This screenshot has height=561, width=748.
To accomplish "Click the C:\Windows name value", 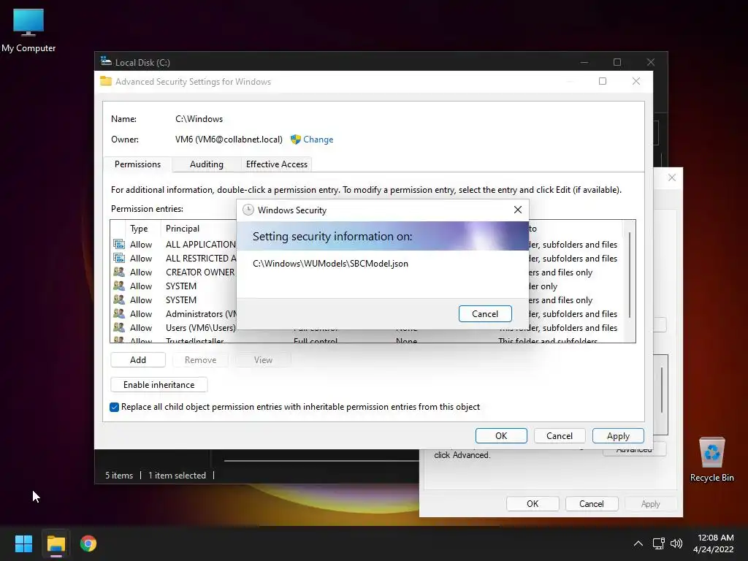I will (x=199, y=119).
